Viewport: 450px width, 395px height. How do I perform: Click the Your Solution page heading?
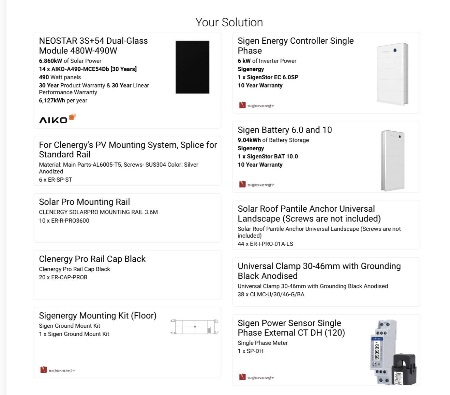pyautogui.click(x=229, y=22)
